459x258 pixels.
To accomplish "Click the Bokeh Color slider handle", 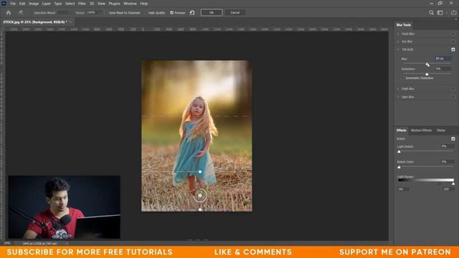I will (x=399, y=167).
